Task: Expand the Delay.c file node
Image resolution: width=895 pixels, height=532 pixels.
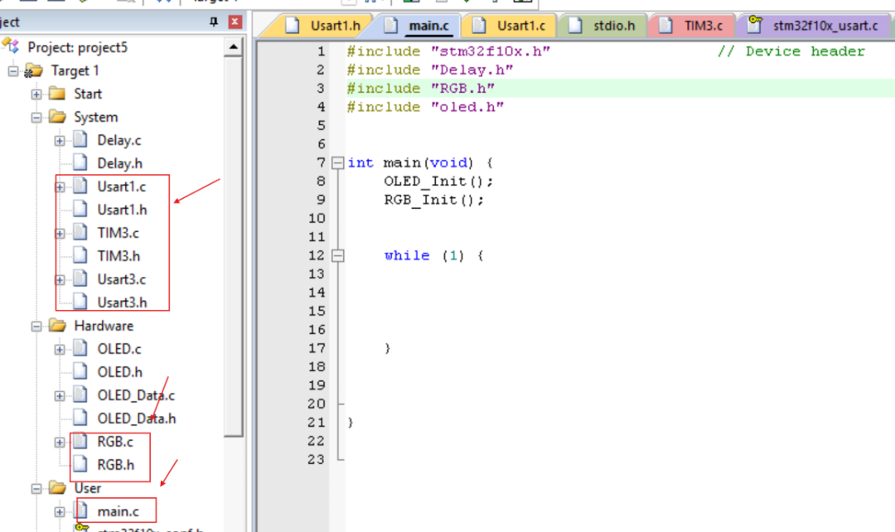Action: (x=60, y=141)
